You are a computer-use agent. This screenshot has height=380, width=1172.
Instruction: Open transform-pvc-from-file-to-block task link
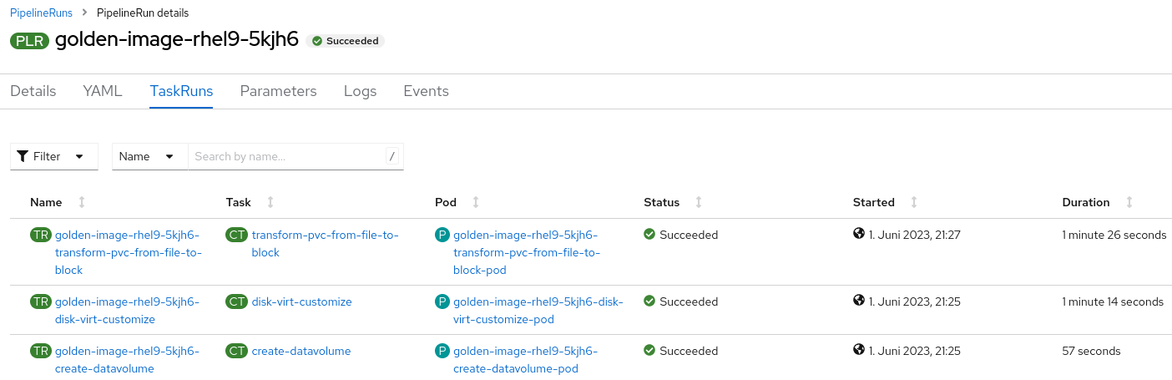[x=325, y=243]
